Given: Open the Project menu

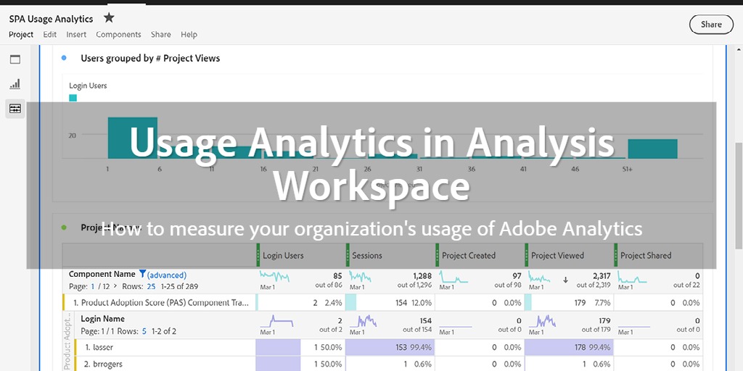Looking at the screenshot, I should click(21, 34).
